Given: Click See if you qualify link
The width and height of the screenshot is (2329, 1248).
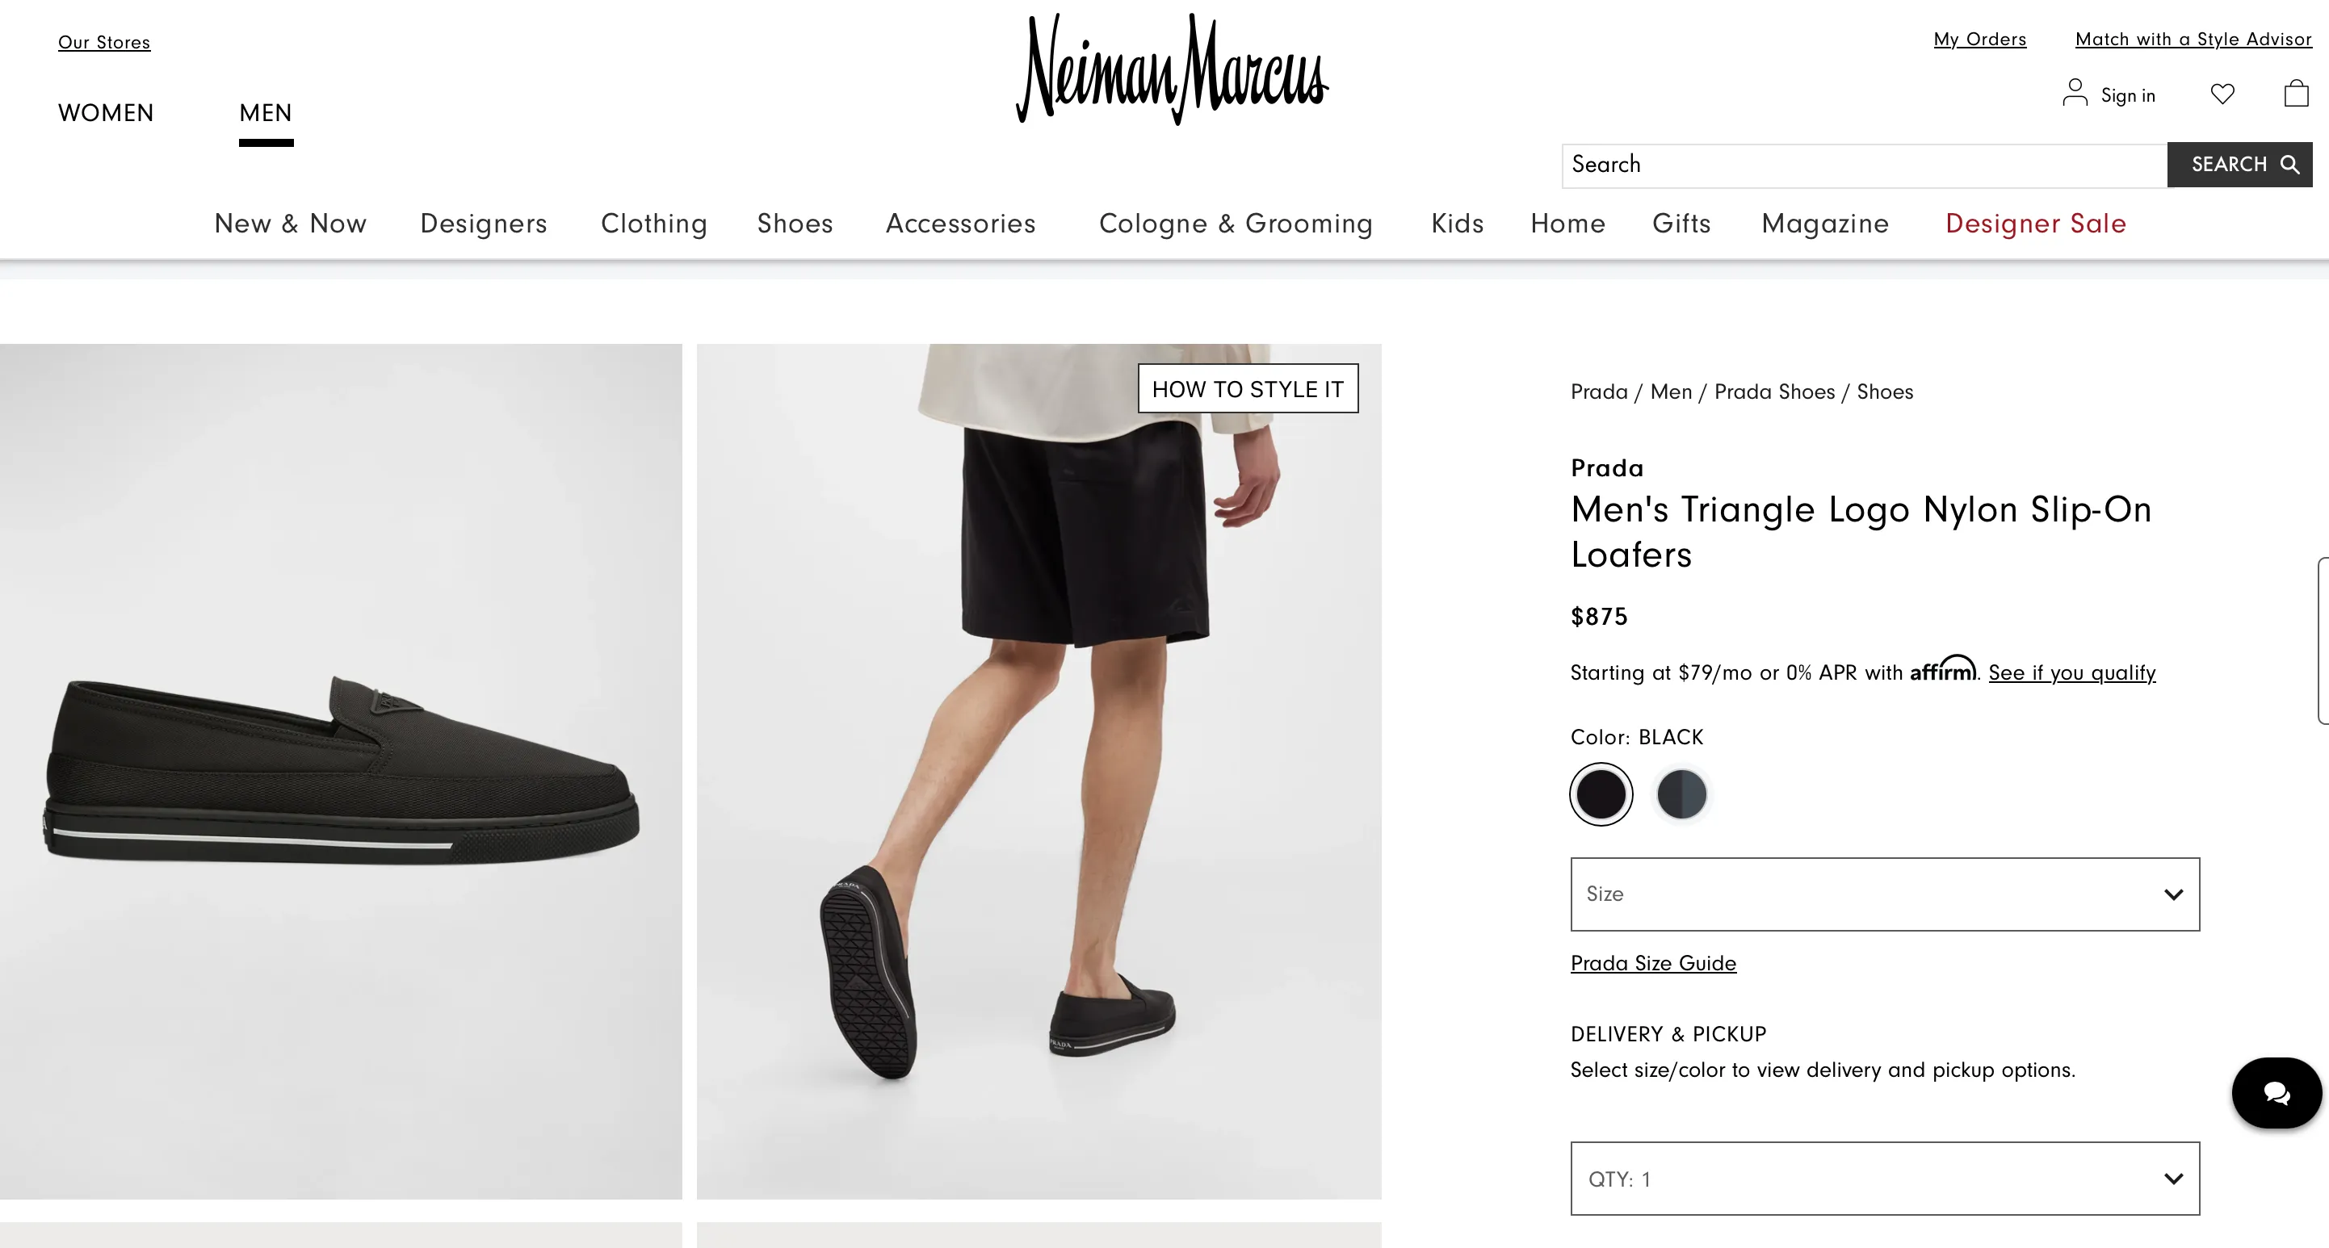Looking at the screenshot, I should pos(2071,672).
